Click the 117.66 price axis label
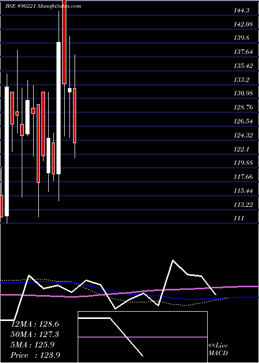The height and width of the screenshot is (363, 259). click(x=243, y=177)
